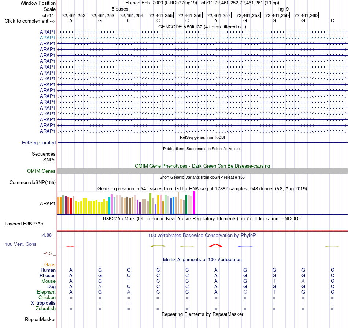
Task: Open 'Multiz Alignments of 100 Vertebrates' title
Action: (202, 260)
